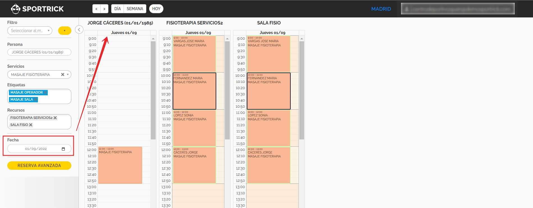
Task: Clear the MASAJE FISIOTERAPIA service selection
Action: pyautogui.click(x=63, y=74)
